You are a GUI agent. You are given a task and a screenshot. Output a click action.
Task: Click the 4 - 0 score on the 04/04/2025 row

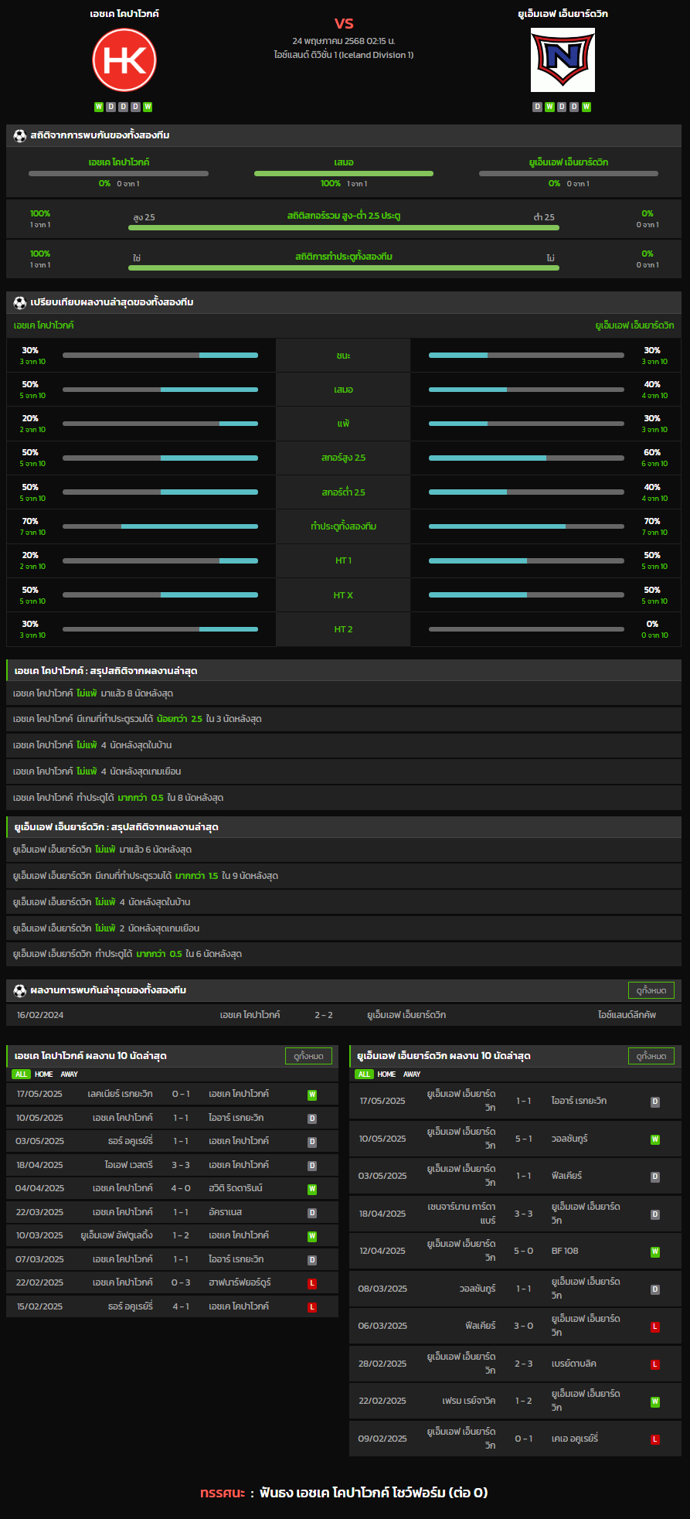181,1189
